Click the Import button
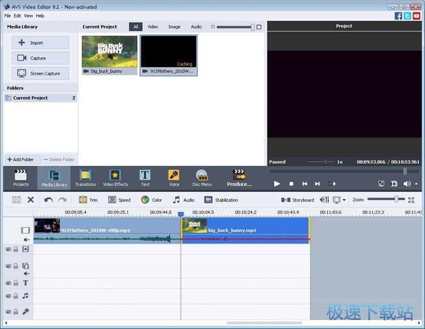This screenshot has width=425, height=329. 40,43
